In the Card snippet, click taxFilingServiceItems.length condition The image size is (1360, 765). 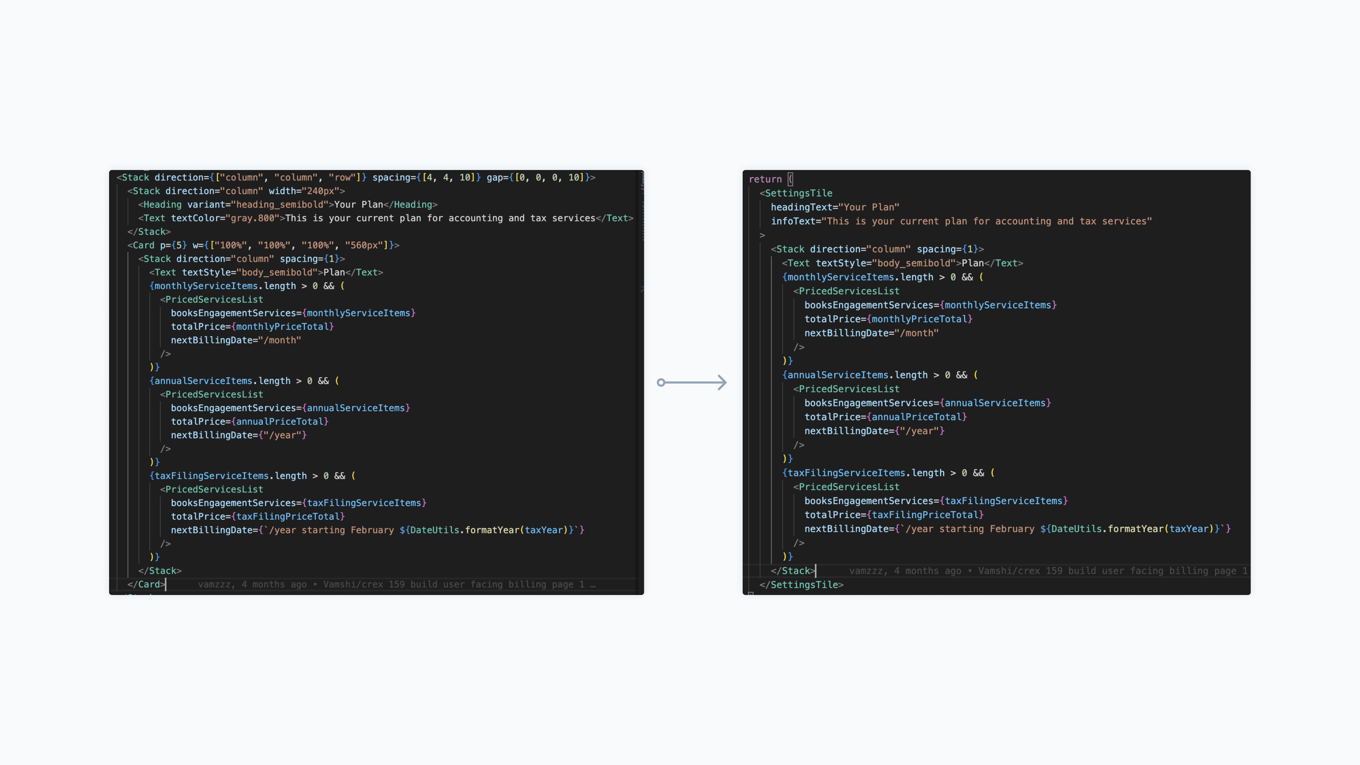pos(253,476)
